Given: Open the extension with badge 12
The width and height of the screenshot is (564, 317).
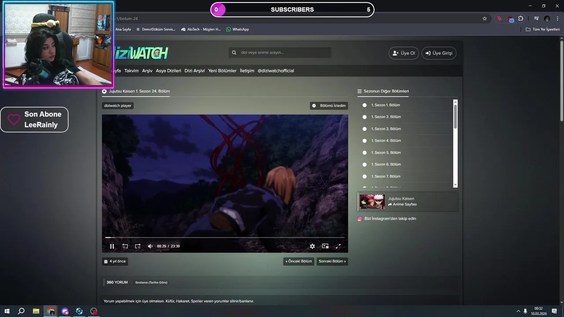Looking at the screenshot, I should 510,18.
